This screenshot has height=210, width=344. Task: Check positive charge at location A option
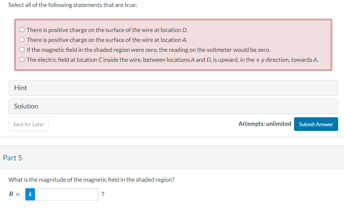coord(22,40)
